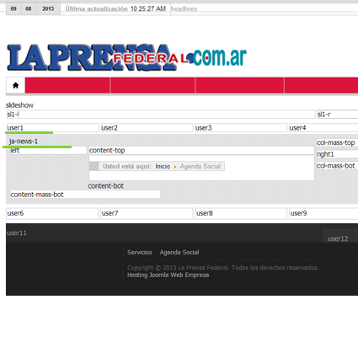Image resolution: width=358 pixels, height=358 pixels.
Task: Select the third red menu tab
Action: pos(240,85)
